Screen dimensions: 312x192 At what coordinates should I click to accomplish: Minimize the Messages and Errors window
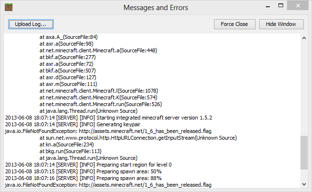pyautogui.click(x=268, y=6)
